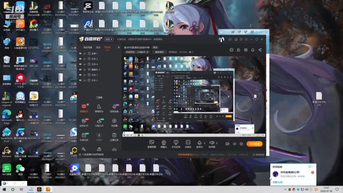Click the bell notification icon above preview
The image size is (343, 193).
tap(253, 50)
